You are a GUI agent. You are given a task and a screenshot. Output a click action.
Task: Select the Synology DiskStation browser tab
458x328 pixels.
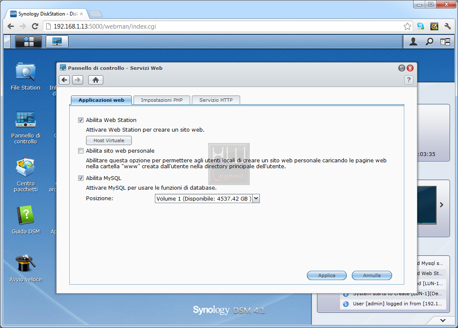pyautogui.click(x=47, y=14)
